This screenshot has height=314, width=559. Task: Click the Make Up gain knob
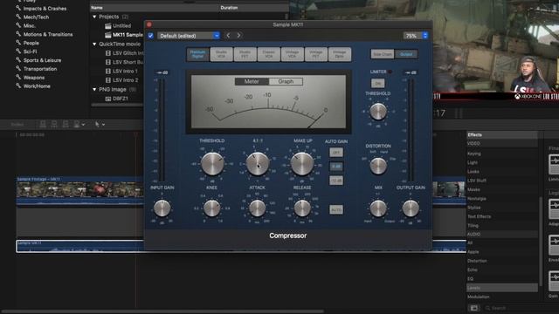click(302, 164)
